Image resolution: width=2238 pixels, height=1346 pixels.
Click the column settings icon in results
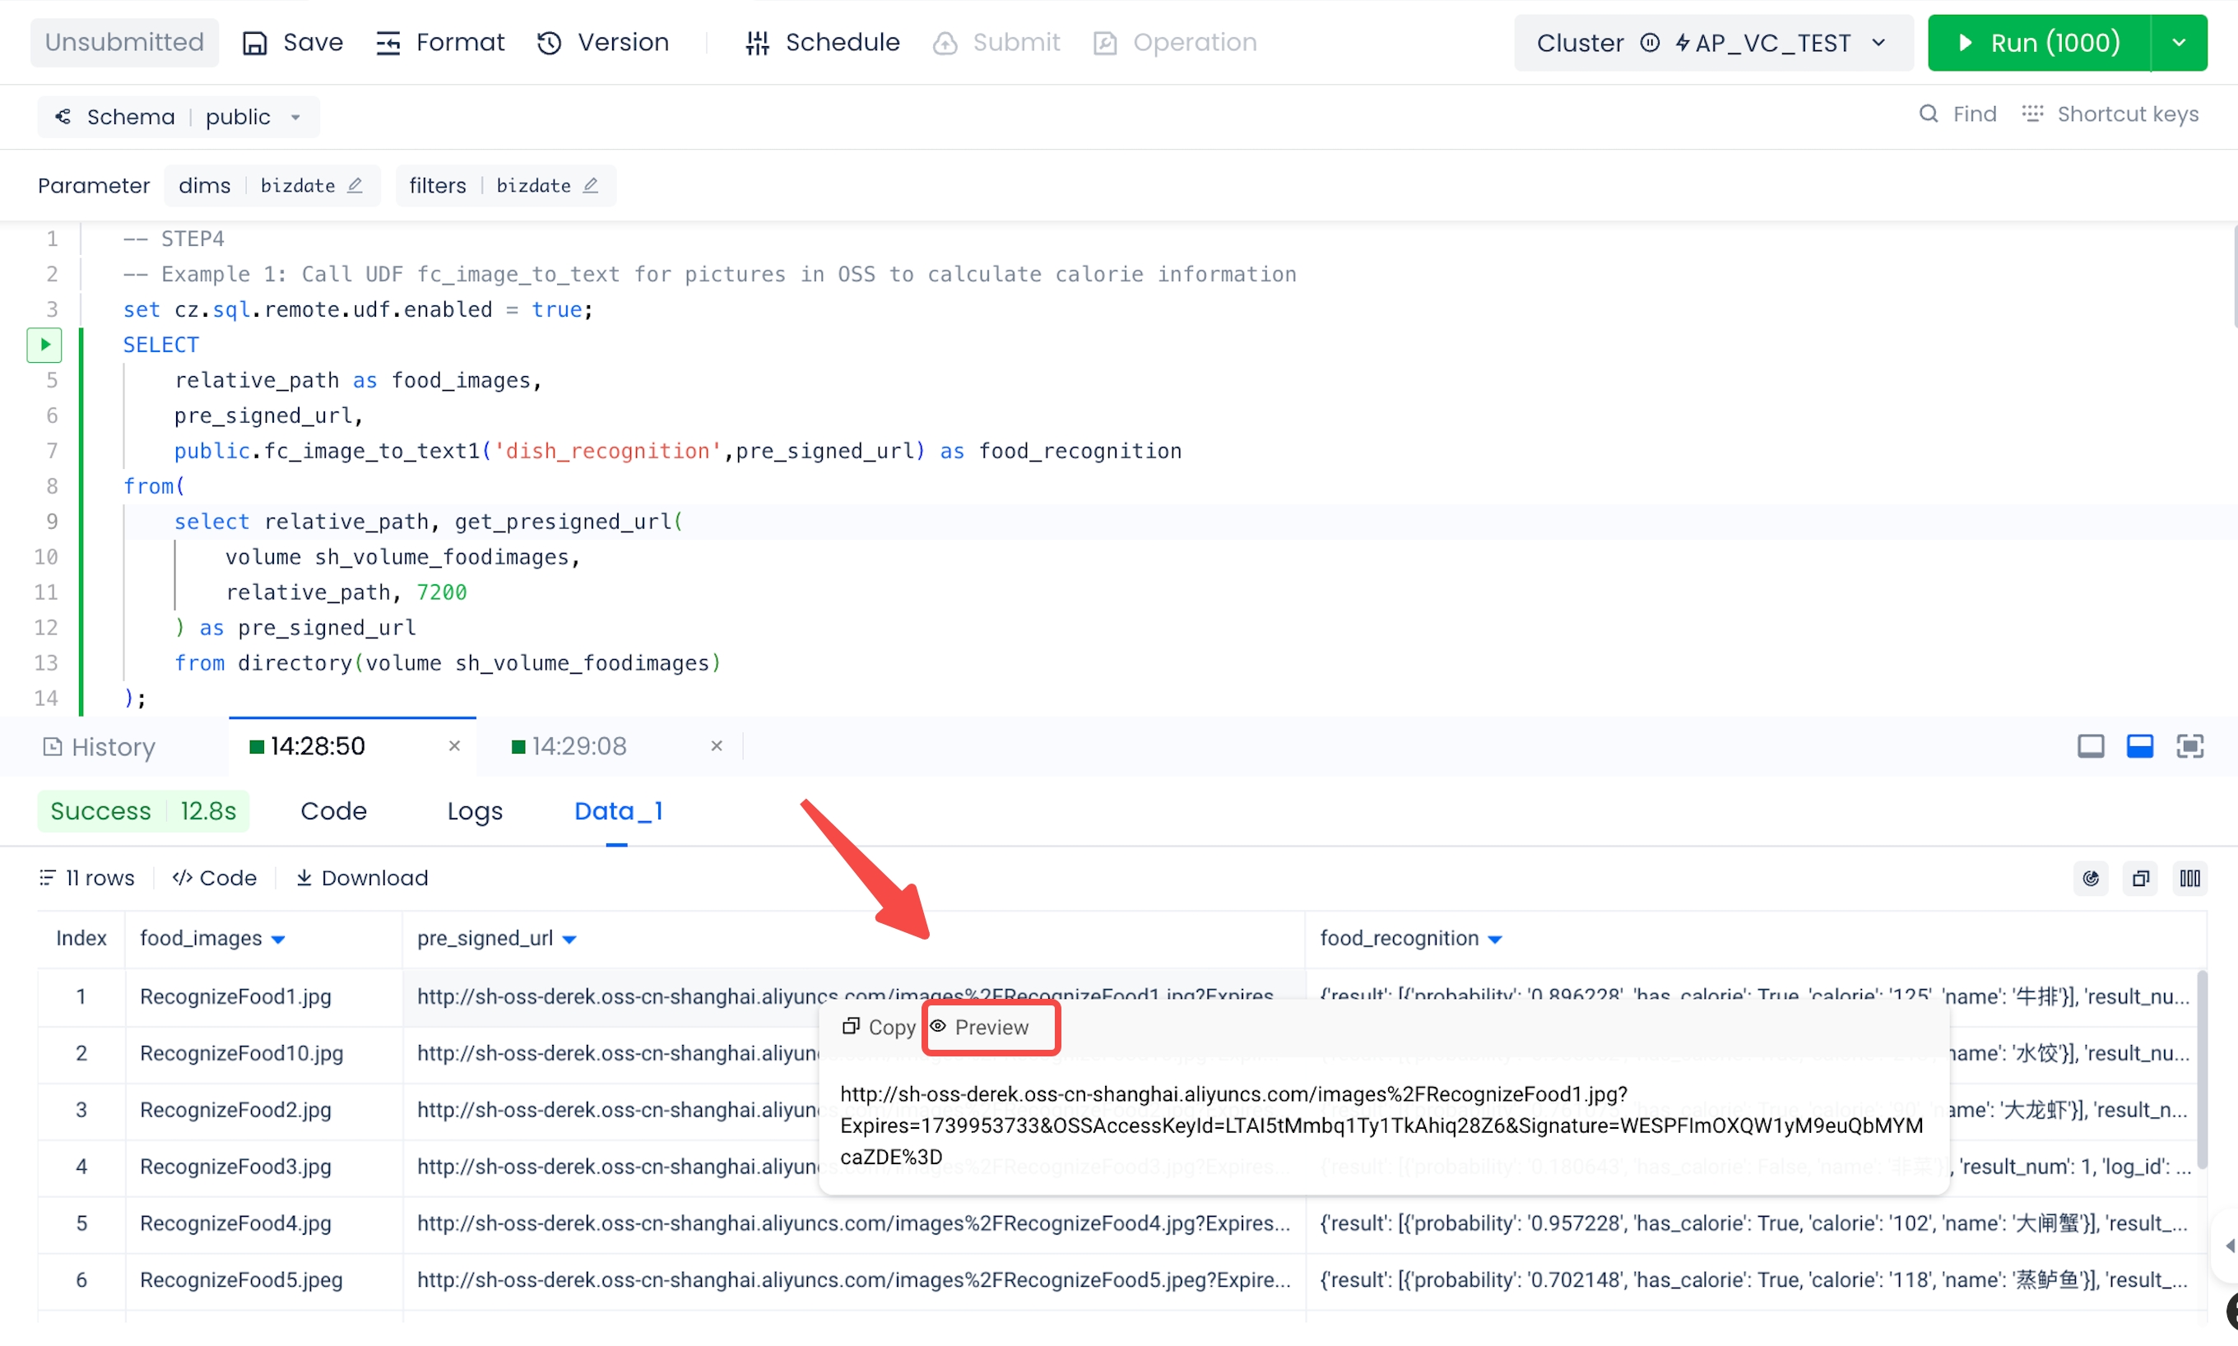(x=2189, y=878)
